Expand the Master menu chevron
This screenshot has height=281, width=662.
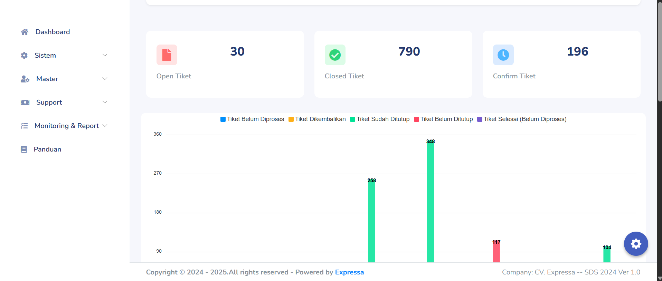click(105, 79)
